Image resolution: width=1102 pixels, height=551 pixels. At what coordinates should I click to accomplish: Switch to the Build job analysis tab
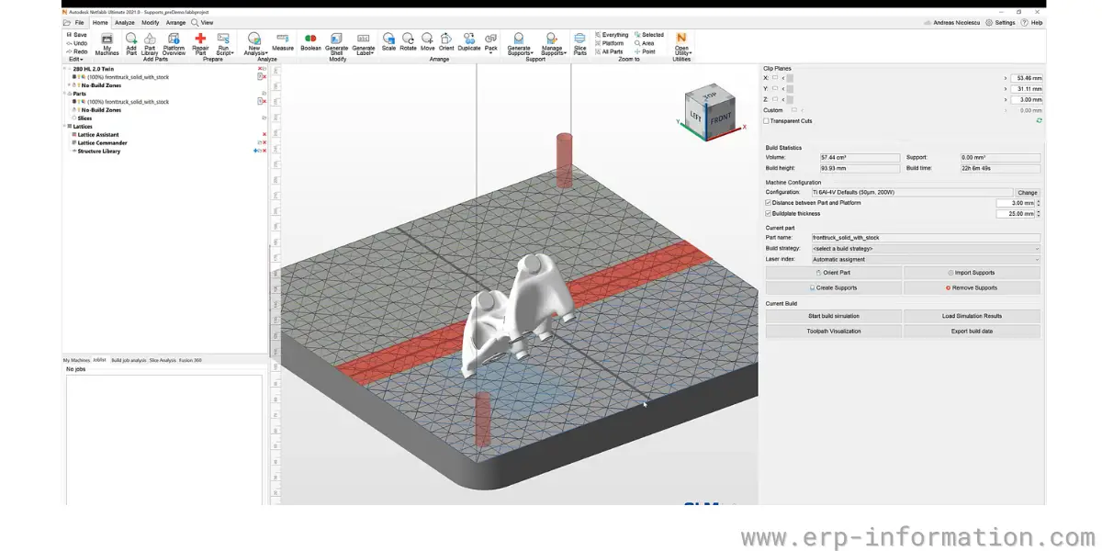tap(129, 360)
